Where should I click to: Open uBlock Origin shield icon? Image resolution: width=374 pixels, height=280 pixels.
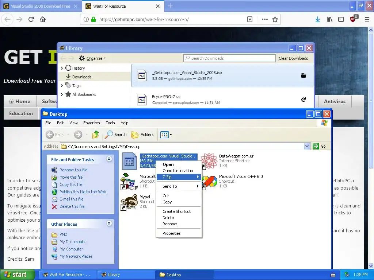(x=354, y=19)
